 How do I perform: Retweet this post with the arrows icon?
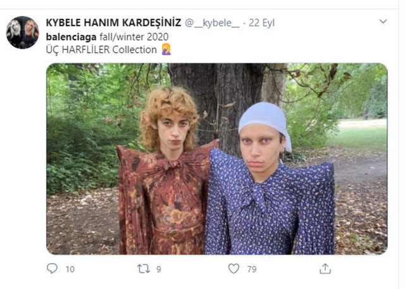click(144, 269)
